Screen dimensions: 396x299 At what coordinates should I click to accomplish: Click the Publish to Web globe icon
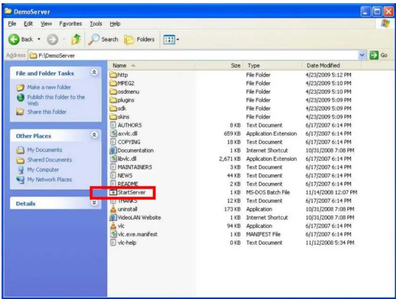(x=20, y=98)
